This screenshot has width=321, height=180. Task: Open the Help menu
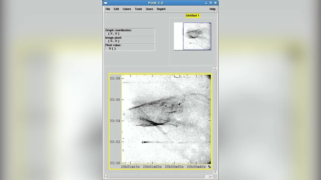(x=212, y=9)
